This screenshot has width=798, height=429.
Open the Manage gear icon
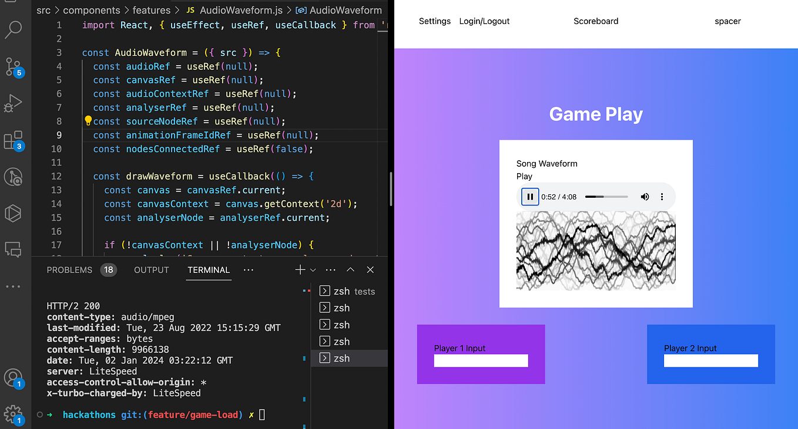13,414
